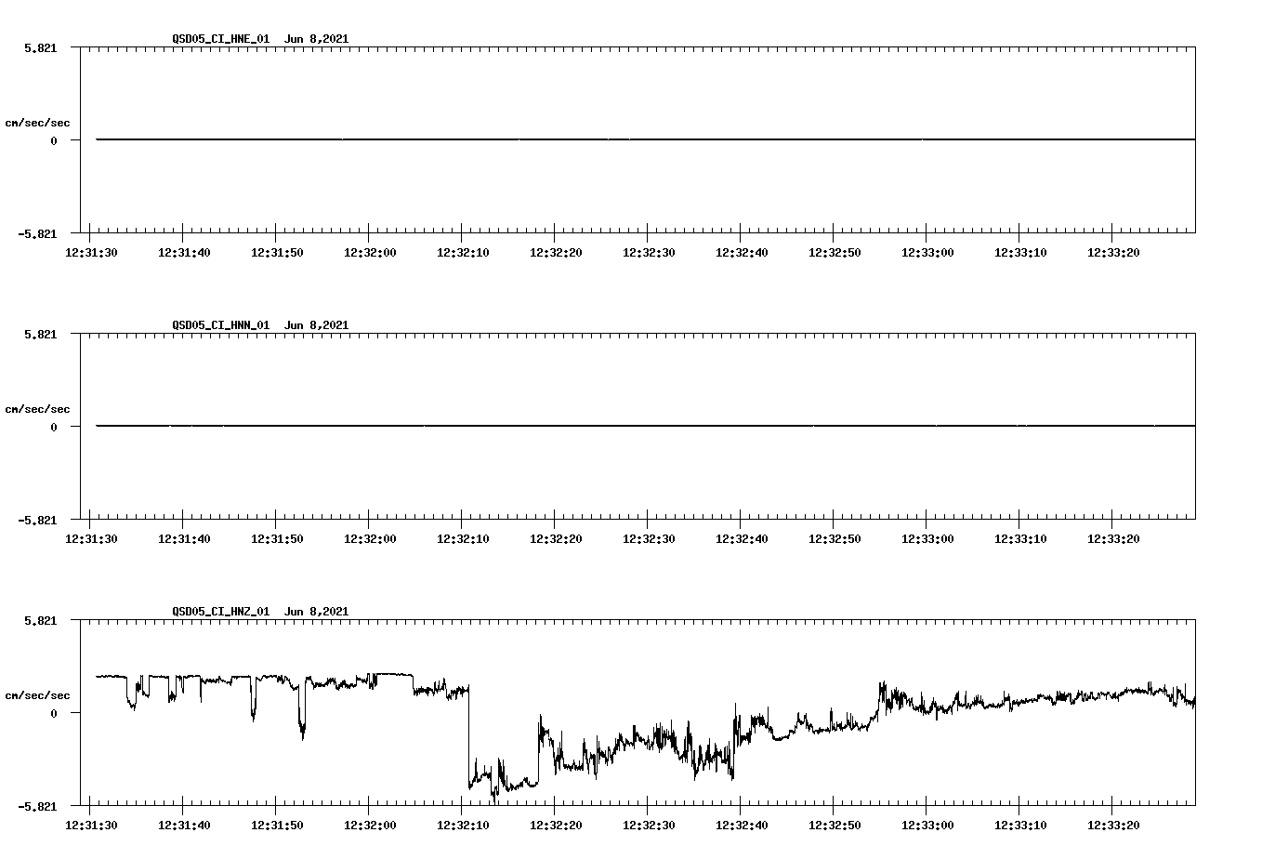
Task: Click the 12:33:20 time label on HNZ chart
Action: pyautogui.click(x=1113, y=826)
